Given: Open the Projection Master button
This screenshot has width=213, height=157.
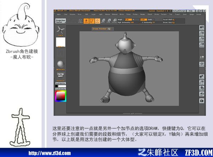Looking at the screenshot, I should coord(61,21).
